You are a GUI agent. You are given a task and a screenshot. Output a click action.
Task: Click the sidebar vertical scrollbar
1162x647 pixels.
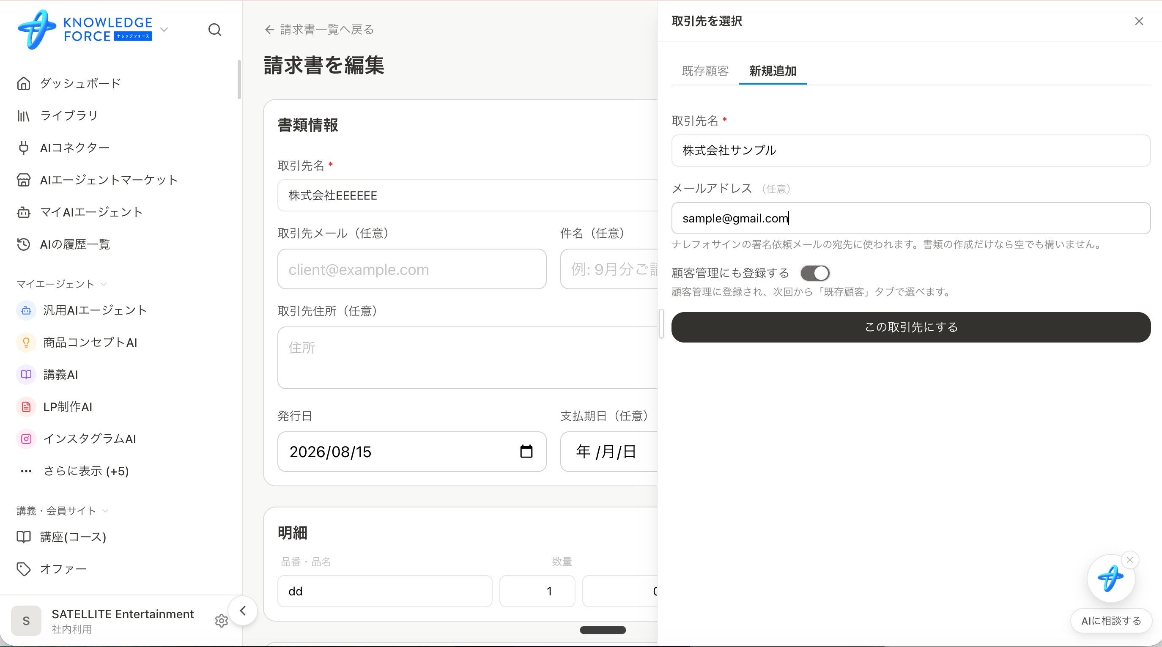click(x=239, y=80)
